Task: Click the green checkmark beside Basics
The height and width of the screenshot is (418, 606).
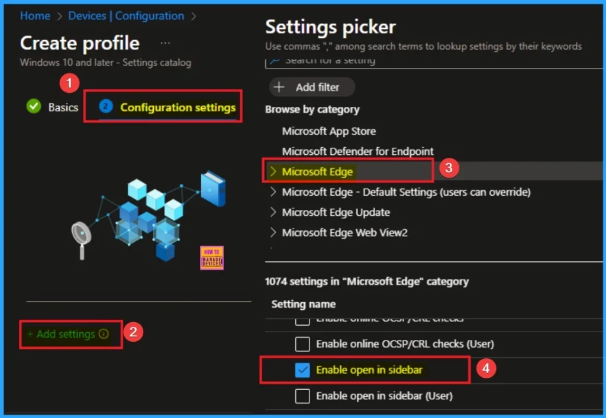Action: tap(34, 106)
